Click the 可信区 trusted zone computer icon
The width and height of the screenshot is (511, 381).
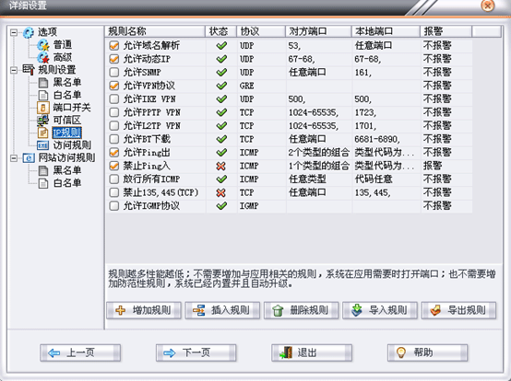pos(42,121)
